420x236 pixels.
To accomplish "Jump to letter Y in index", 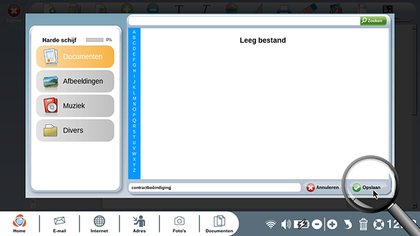I will pyautogui.click(x=134, y=165).
